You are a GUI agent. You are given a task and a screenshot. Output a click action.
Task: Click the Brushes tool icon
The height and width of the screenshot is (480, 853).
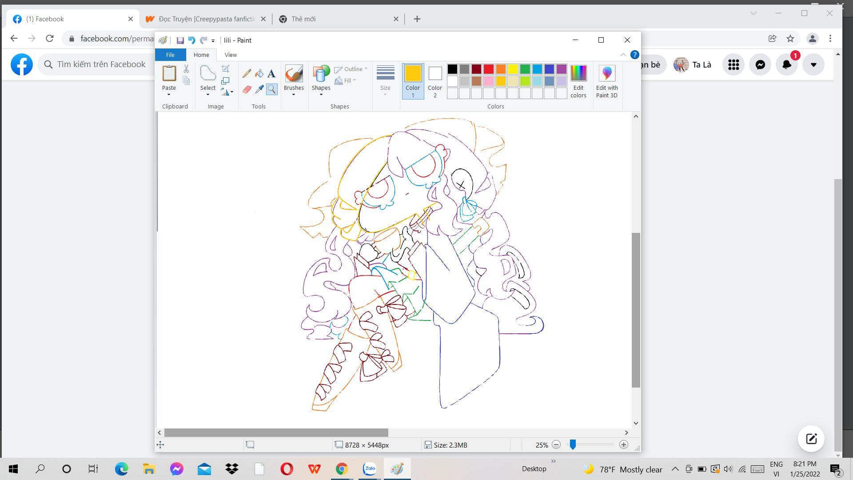(294, 74)
